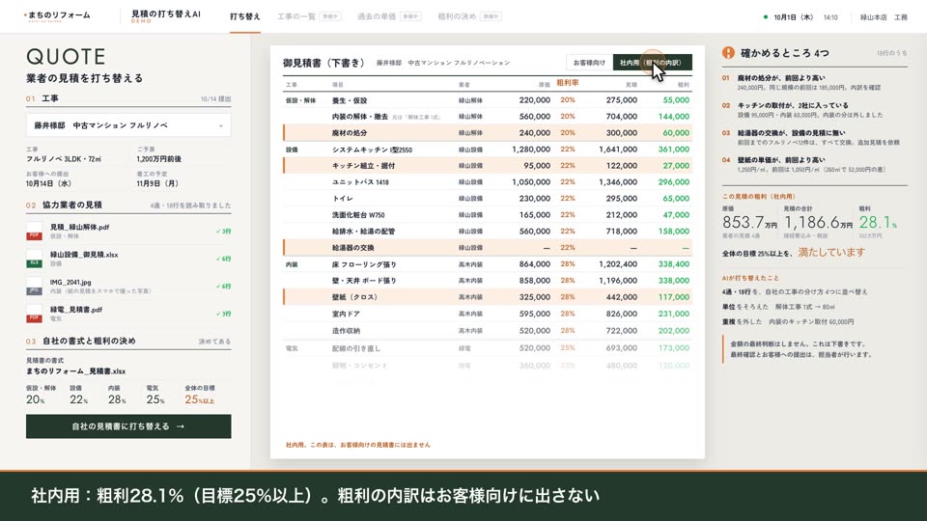This screenshot has height=521, width=927.
Task: Open the 藤井様邸 project dropdown
Action: point(128,125)
